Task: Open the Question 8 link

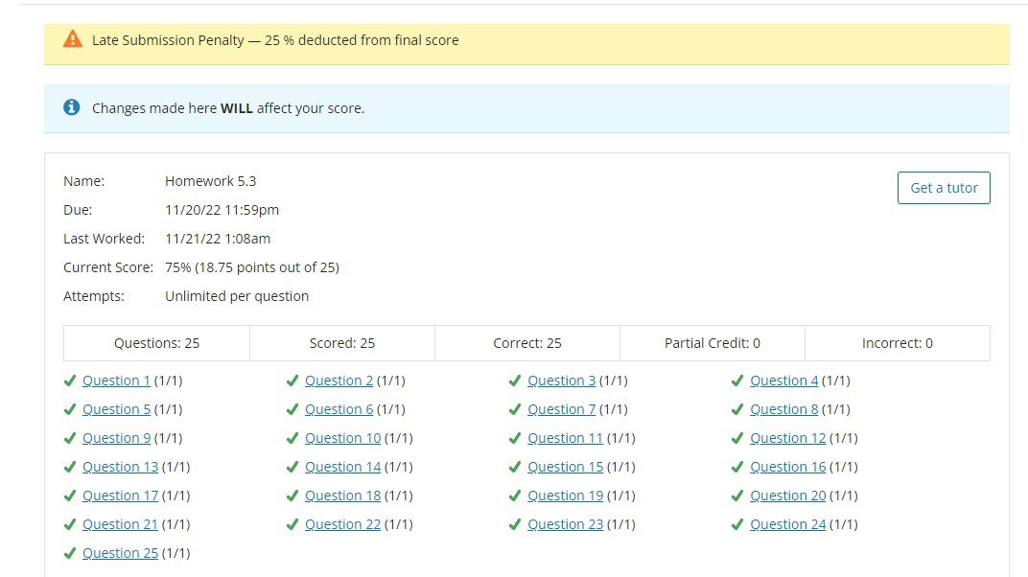Action: tap(784, 409)
